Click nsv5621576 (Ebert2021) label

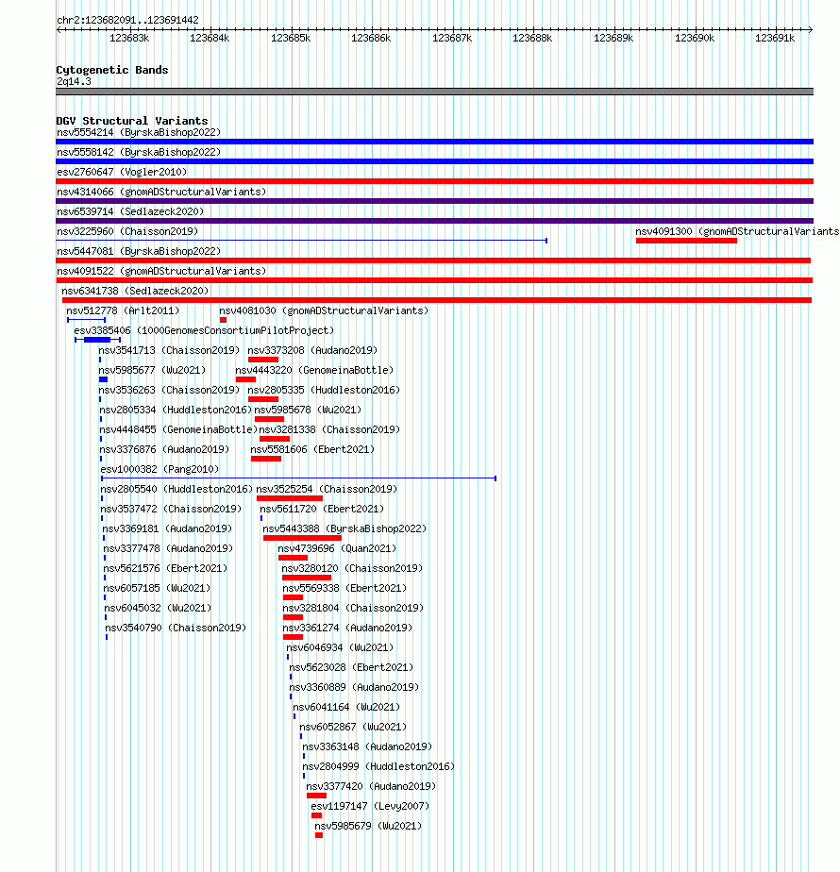coord(166,568)
